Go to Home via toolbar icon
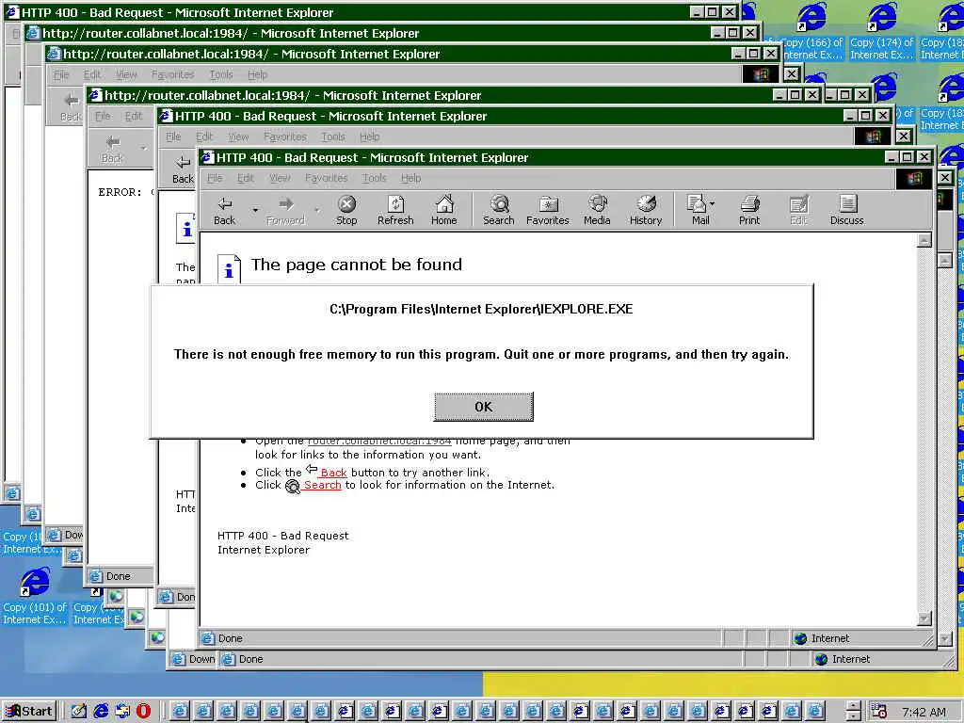The width and height of the screenshot is (964, 723). pos(444,210)
